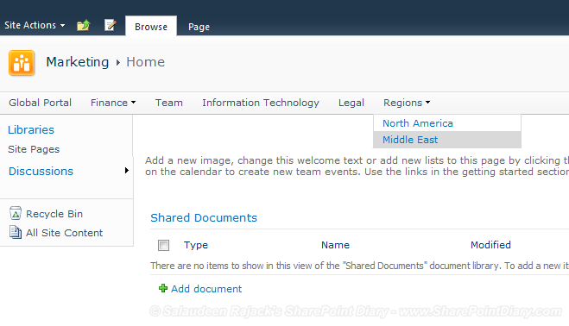The image size is (569, 326).
Task: Select North America from Regions menu
Action: tap(447, 123)
